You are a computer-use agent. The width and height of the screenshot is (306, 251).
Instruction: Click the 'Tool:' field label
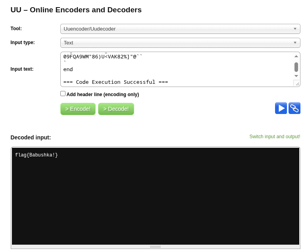[16, 29]
